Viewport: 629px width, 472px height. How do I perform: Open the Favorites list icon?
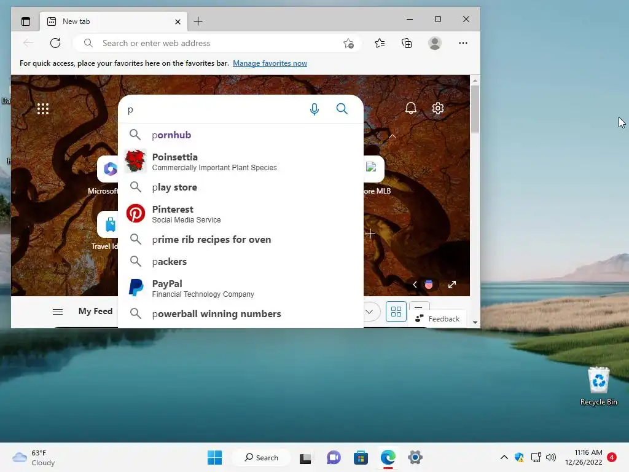[380, 43]
